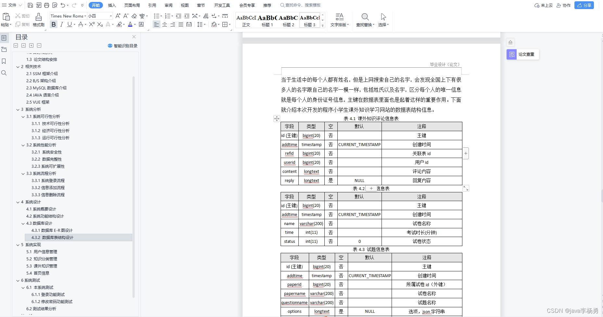Close the 目录 navigation pane
This screenshot has height=317, width=603.
tap(134, 37)
